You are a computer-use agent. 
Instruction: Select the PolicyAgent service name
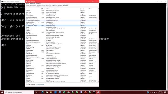(x=30, y=50)
